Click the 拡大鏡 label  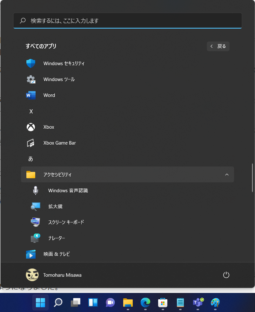pos(55,206)
